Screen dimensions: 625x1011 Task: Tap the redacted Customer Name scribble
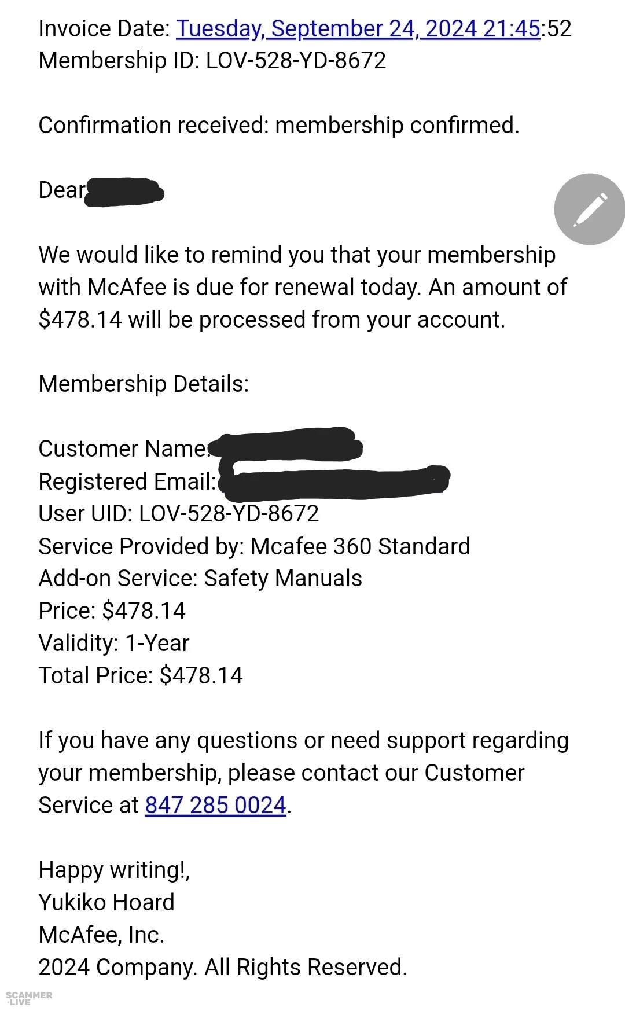[x=285, y=446]
